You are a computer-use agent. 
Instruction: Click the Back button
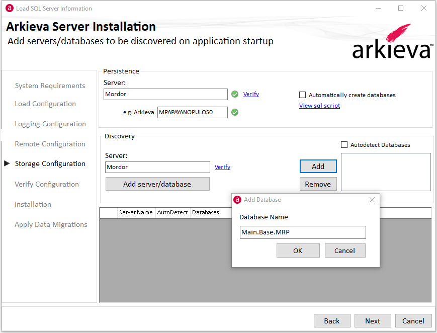332,321
